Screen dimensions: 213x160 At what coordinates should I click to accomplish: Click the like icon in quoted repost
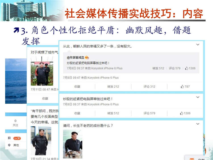[x=187, y=68]
